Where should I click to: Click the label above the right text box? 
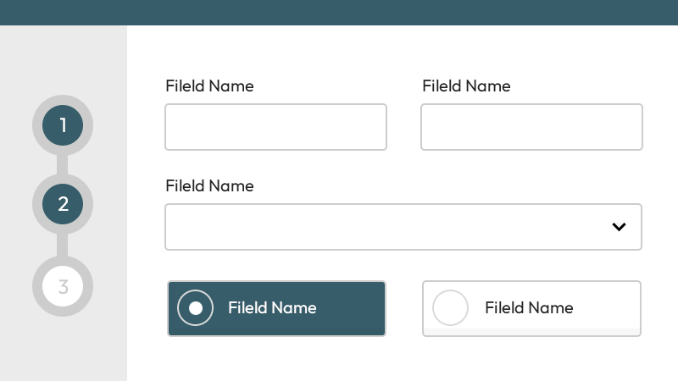click(467, 86)
